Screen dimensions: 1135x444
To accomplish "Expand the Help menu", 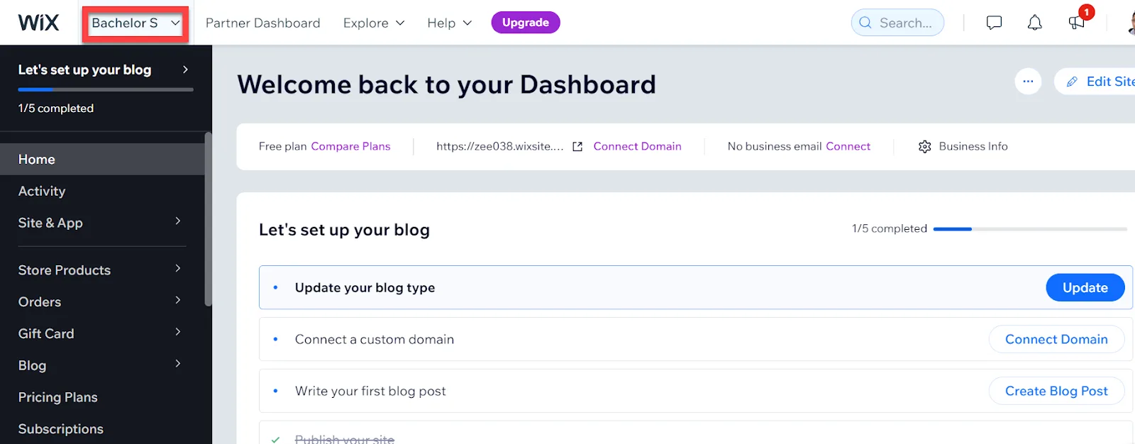I will coord(449,23).
